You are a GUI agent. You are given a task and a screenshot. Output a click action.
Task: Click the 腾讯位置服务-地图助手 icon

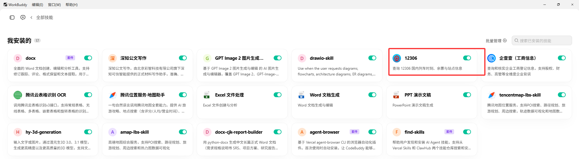tap(113, 95)
